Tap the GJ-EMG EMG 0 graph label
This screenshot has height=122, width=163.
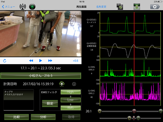(x=91, y=68)
